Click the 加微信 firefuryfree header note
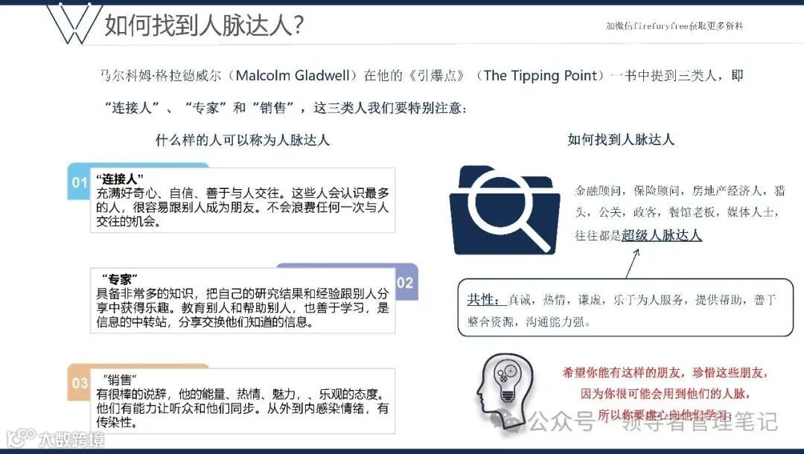 point(674,25)
